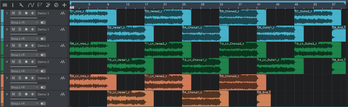348x107 pixels.
Task: Select the 13_LV_Chorus2_t audio clip
Action: tap(243, 50)
